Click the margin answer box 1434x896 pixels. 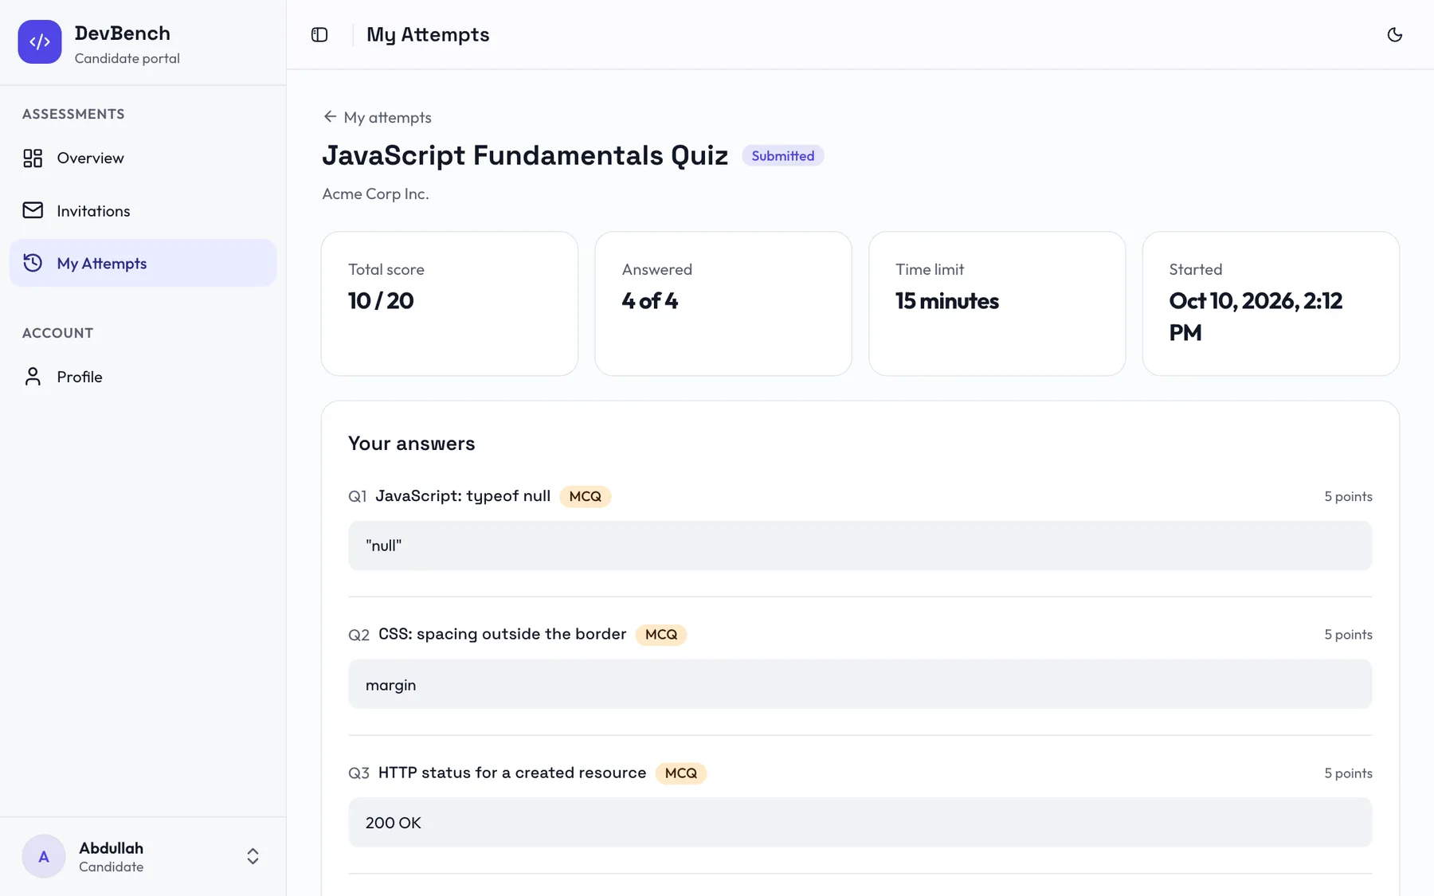tap(860, 684)
